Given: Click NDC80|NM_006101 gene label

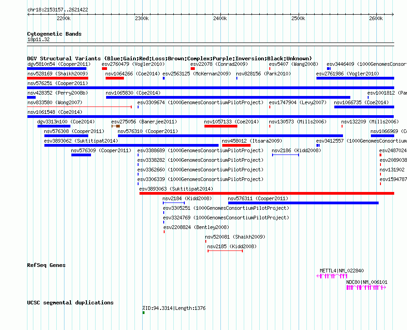Looking at the screenshot, I should pyautogui.click(x=367, y=282).
